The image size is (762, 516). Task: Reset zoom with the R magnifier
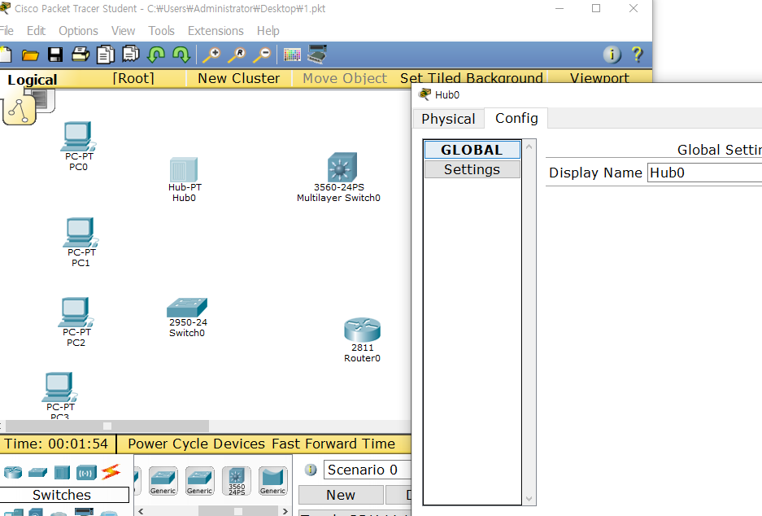click(x=237, y=55)
